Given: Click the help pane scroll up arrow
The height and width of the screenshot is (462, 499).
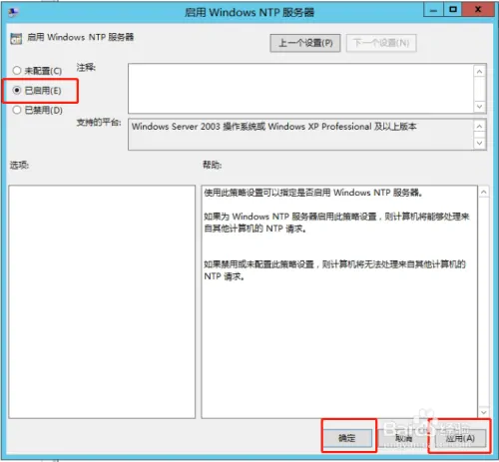Looking at the screenshot, I should (x=484, y=192).
